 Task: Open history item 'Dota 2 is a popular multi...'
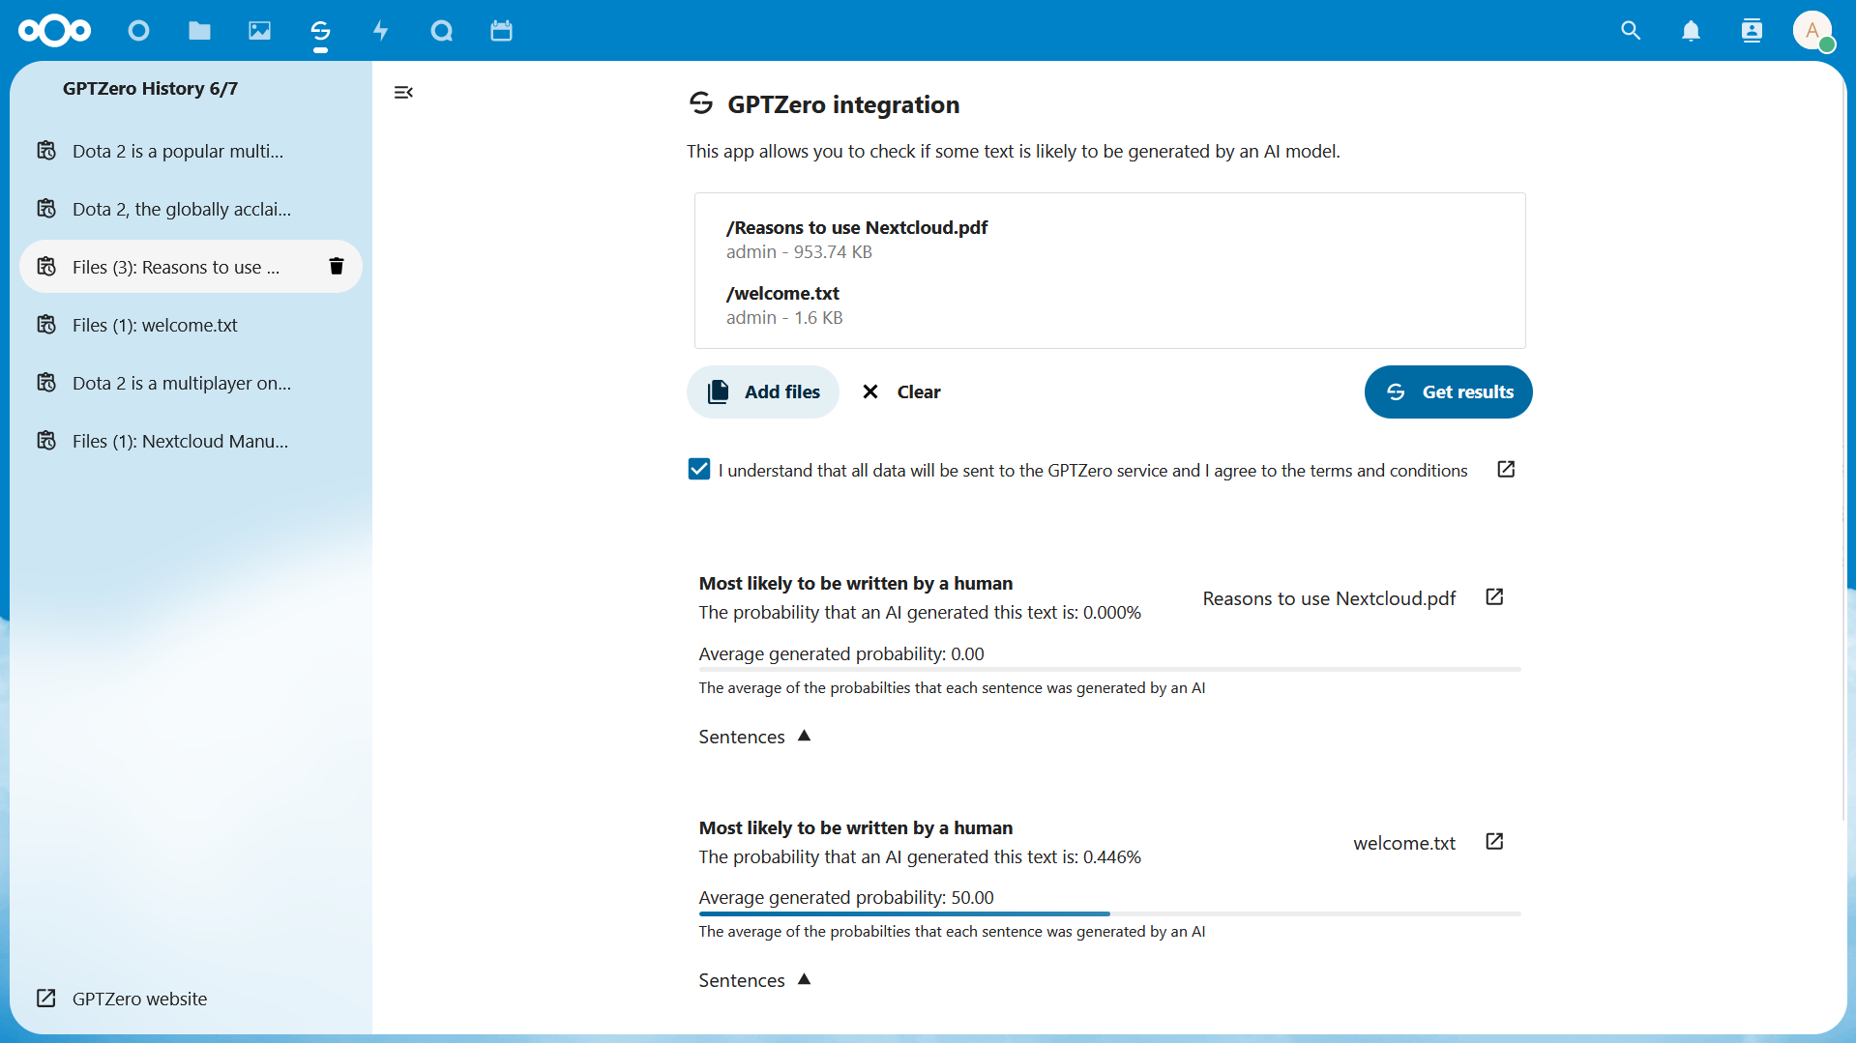[x=191, y=151]
